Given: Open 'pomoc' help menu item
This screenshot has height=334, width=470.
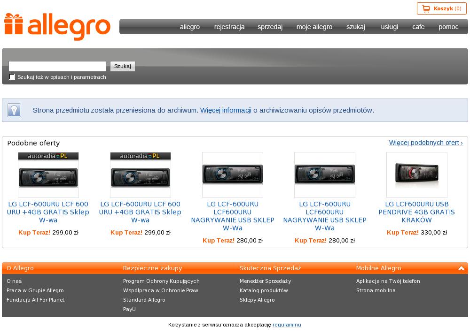Looking at the screenshot, I should (x=448, y=27).
